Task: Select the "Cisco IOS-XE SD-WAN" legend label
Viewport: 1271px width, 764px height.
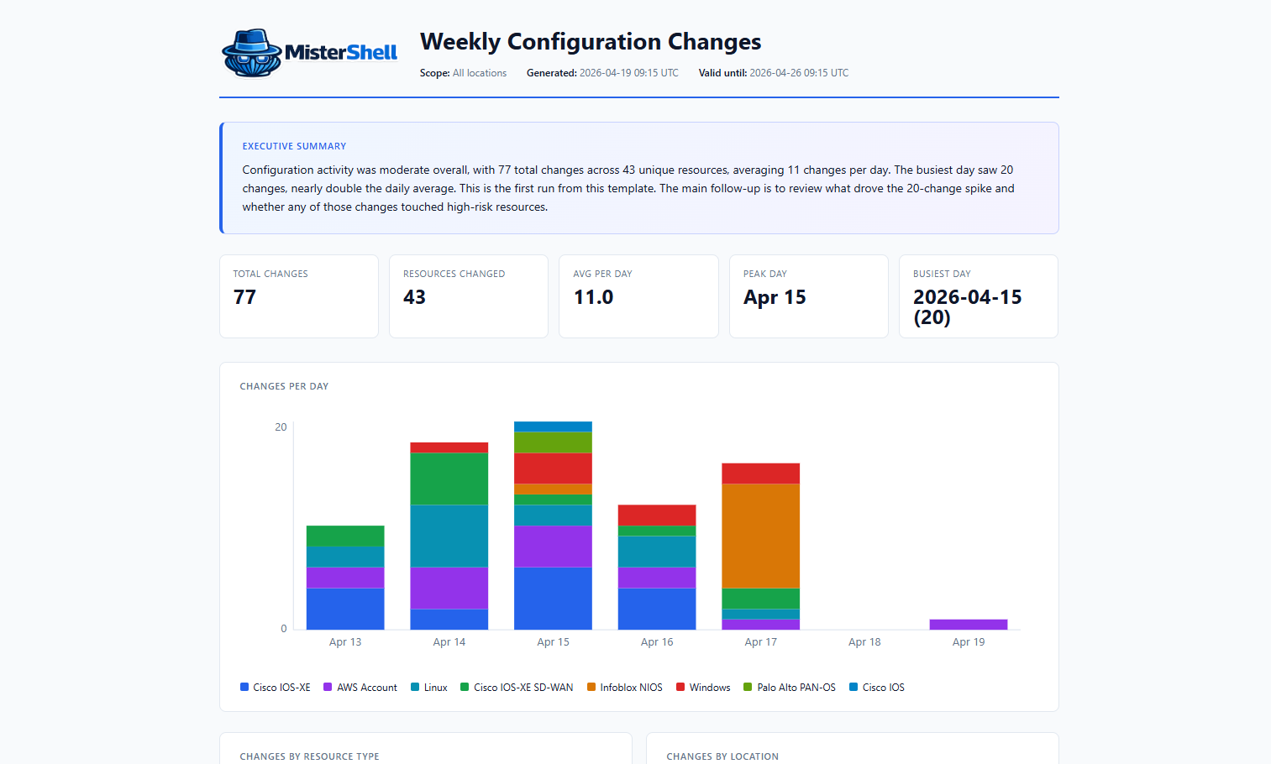Action: click(523, 688)
